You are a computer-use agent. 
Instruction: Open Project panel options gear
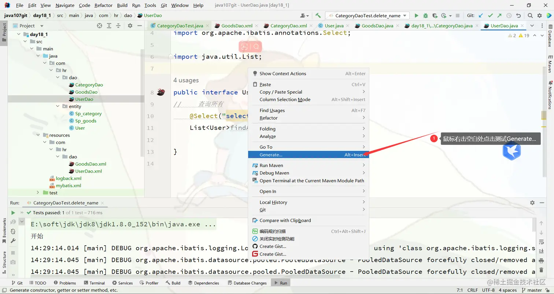click(130, 26)
